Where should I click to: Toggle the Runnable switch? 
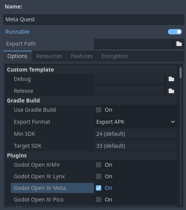tap(175, 32)
